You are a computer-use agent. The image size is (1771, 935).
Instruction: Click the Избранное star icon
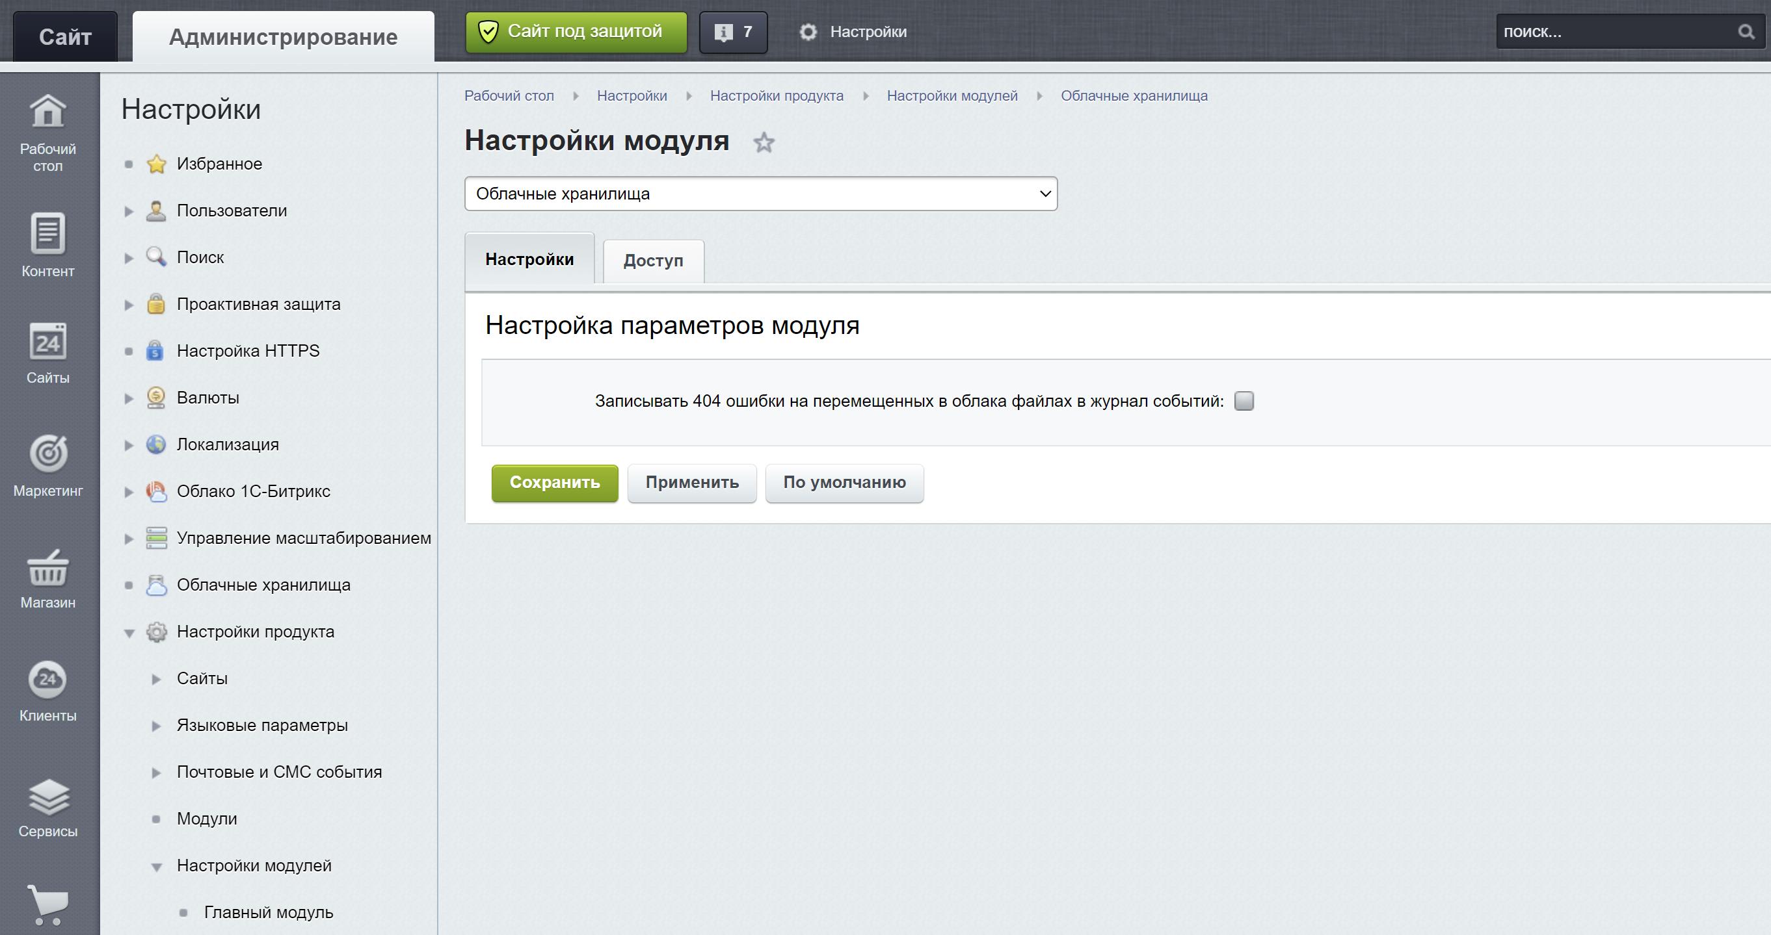(156, 164)
